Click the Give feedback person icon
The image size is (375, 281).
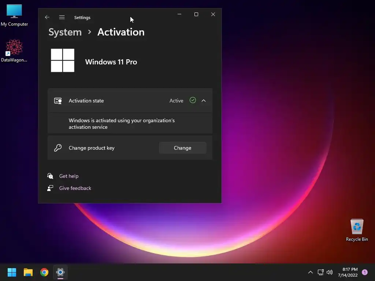click(x=50, y=188)
